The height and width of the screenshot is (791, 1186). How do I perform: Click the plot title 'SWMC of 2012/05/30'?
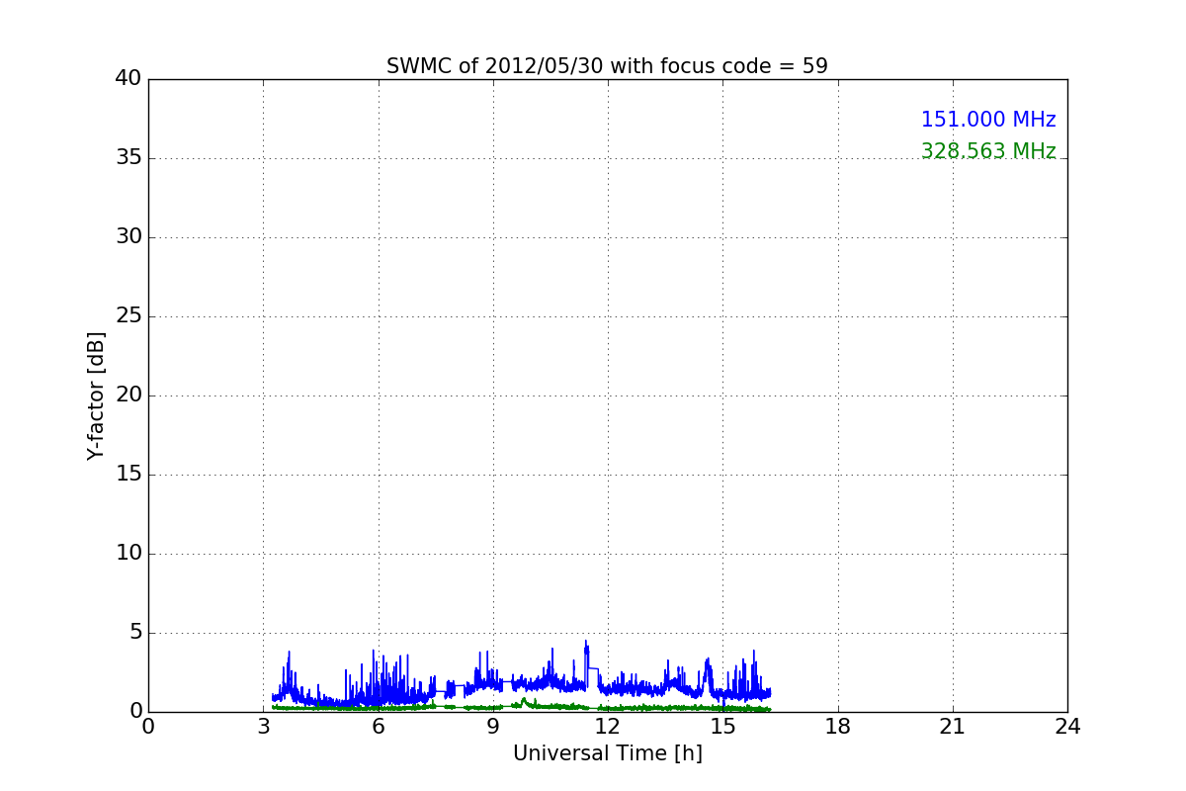click(496, 66)
